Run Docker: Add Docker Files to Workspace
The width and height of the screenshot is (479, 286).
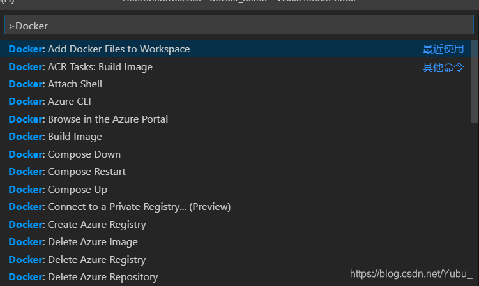pyautogui.click(x=235, y=49)
